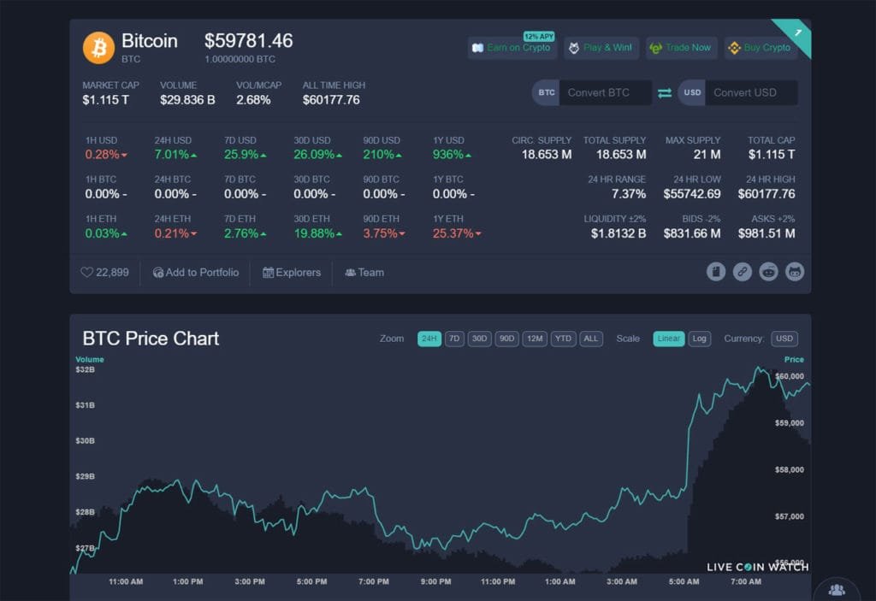Set chart zoom to 24H
The image size is (876, 601).
point(429,339)
